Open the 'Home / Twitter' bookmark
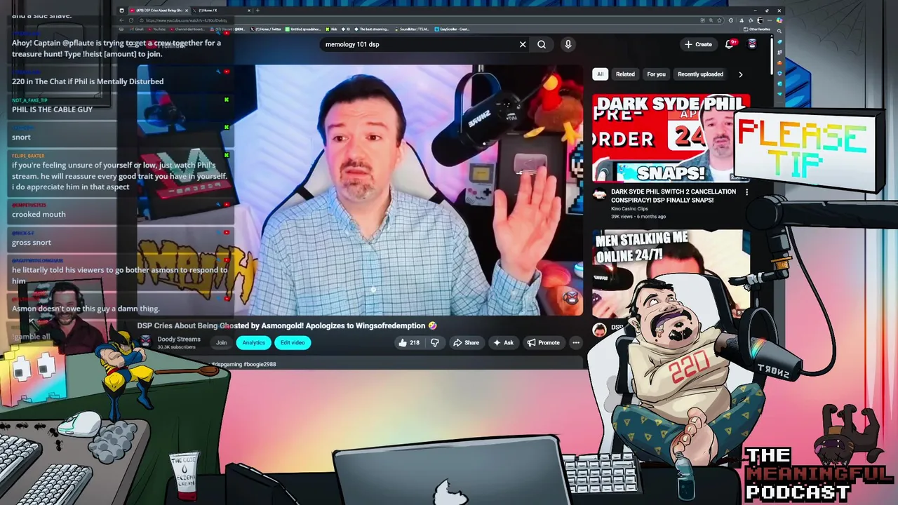Image resolution: width=898 pixels, height=505 pixels. pyautogui.click(x=264, y=29)
